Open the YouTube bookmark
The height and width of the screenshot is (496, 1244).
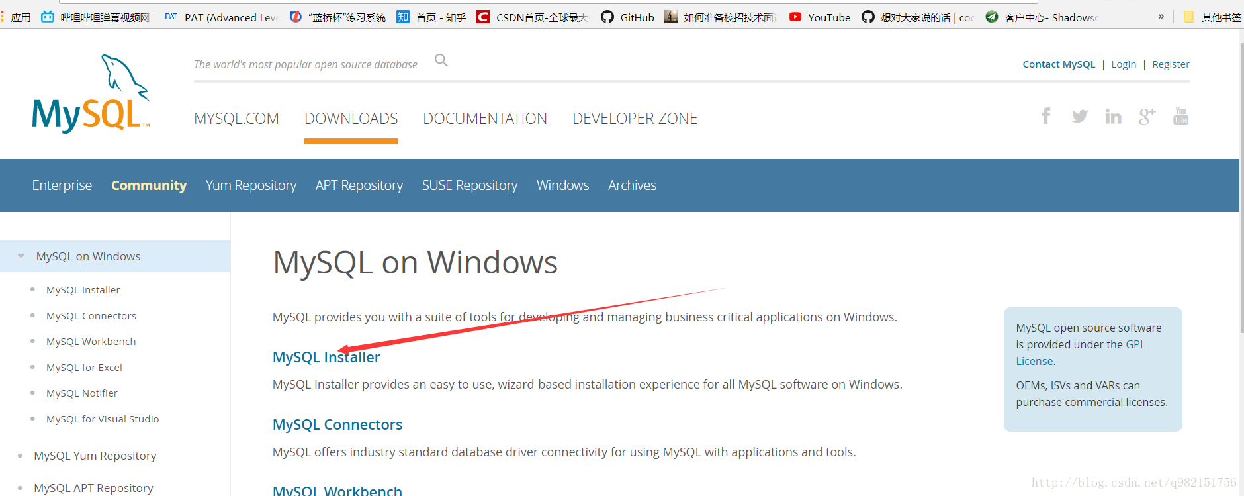(820, 17)
